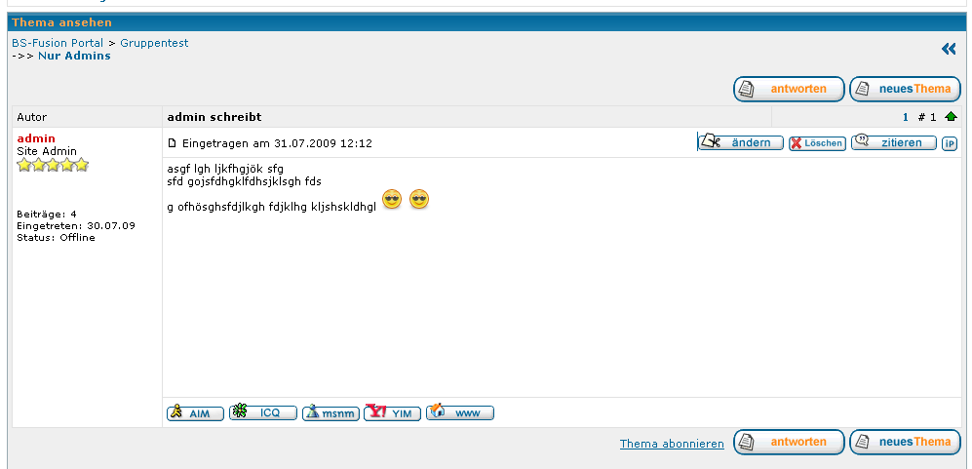Image resolution: width=972 pixels, height=469 pixels.
Task: Go to the Gruppentest breadcrumb link
Action: (x=154, y=43)
